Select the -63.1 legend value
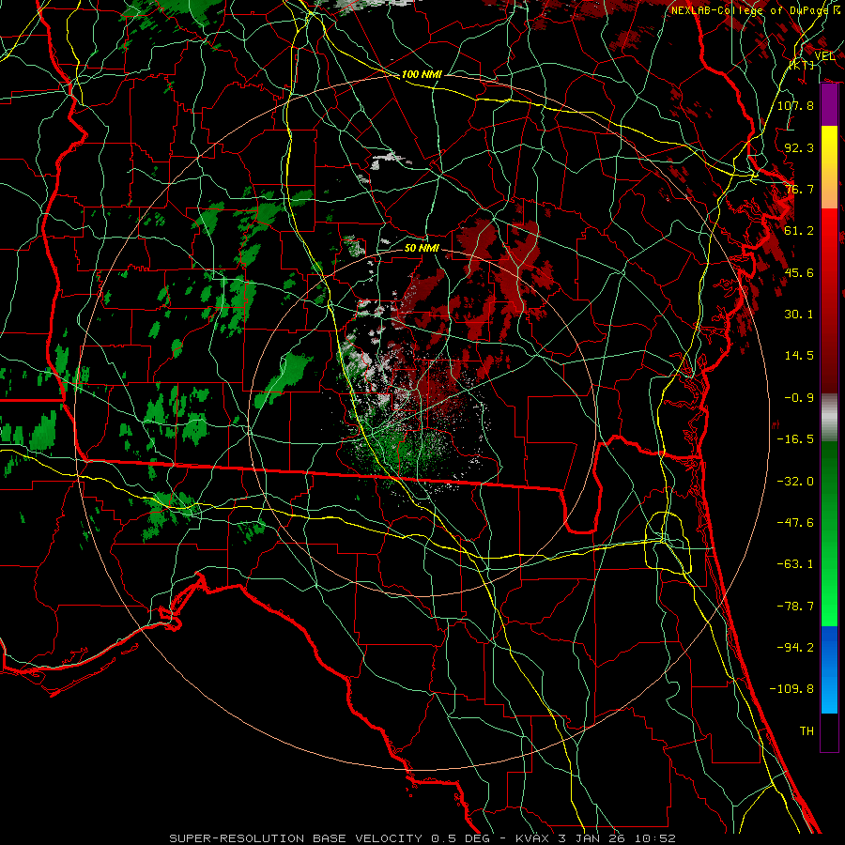 point(795,564)
